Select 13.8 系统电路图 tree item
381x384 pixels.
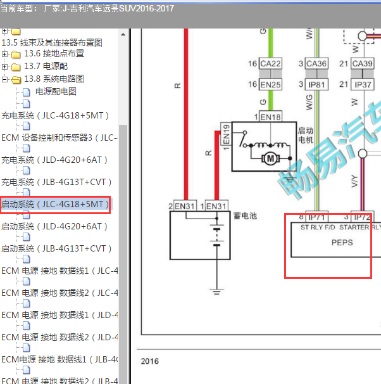(54, 79)
